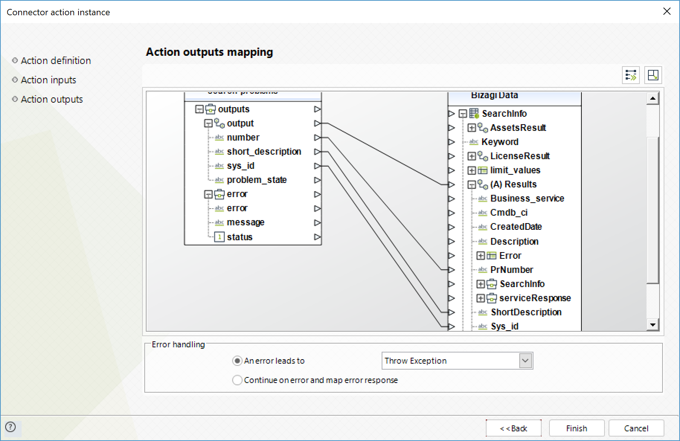
Task: Select the Description attribute
Action: point(514,242)
